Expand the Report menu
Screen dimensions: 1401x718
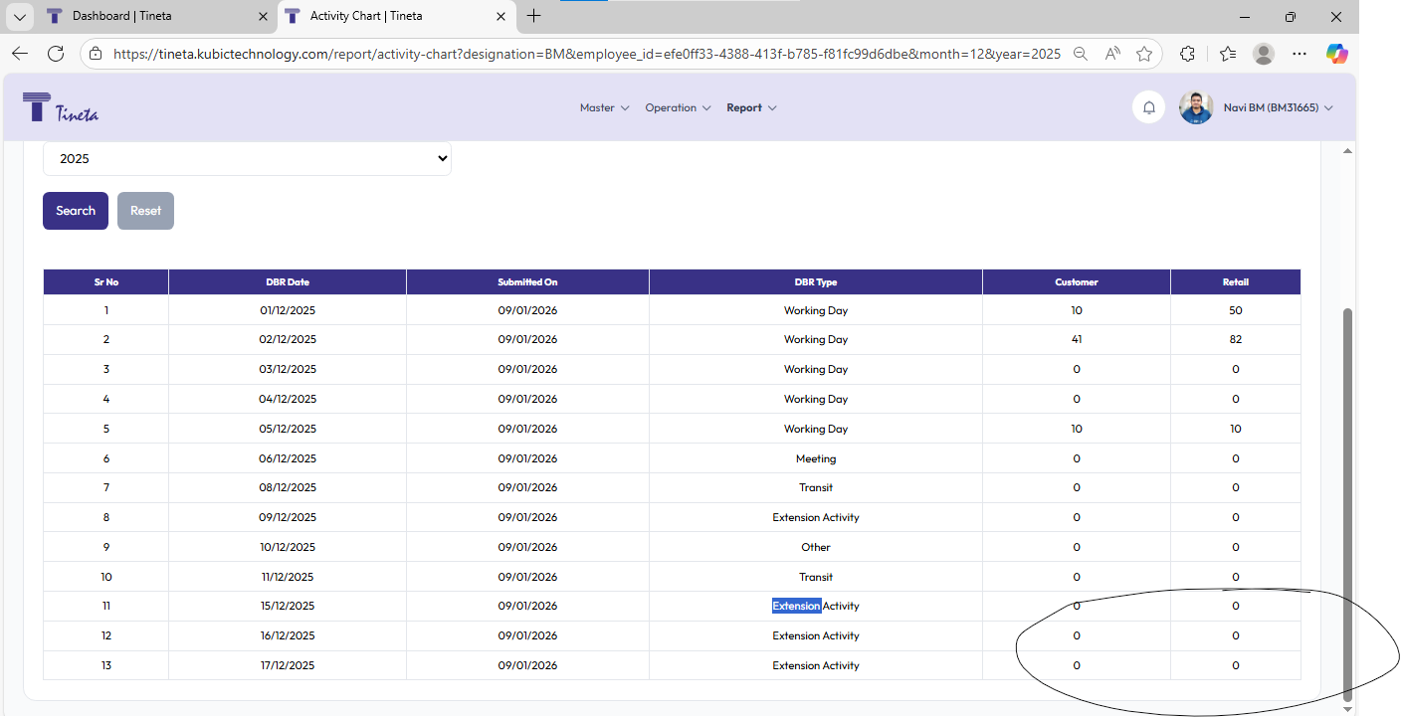(751, 107)
